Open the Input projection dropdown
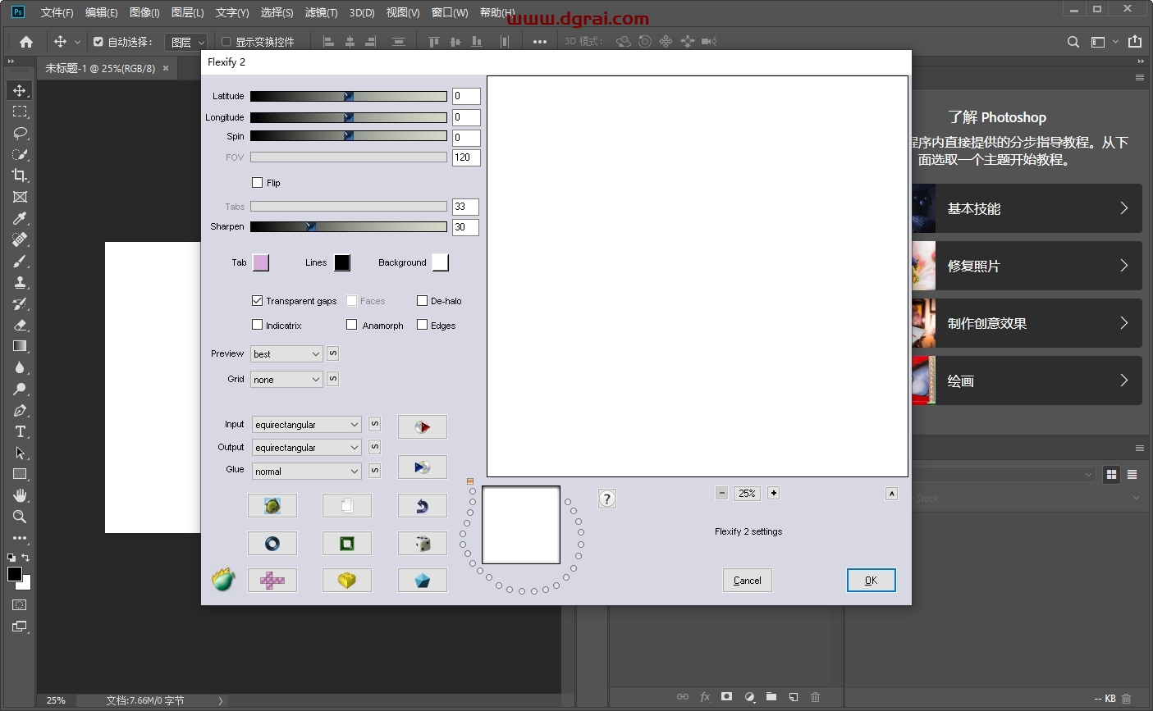 coord(306,425)
